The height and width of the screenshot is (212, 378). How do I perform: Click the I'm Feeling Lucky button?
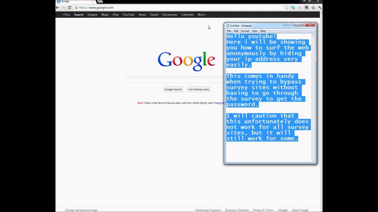[199, 90]
